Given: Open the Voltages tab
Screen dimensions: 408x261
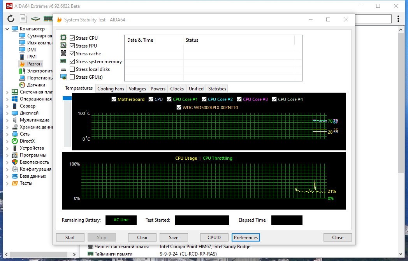Looking at the screenshot, I should tap(137, 89).
